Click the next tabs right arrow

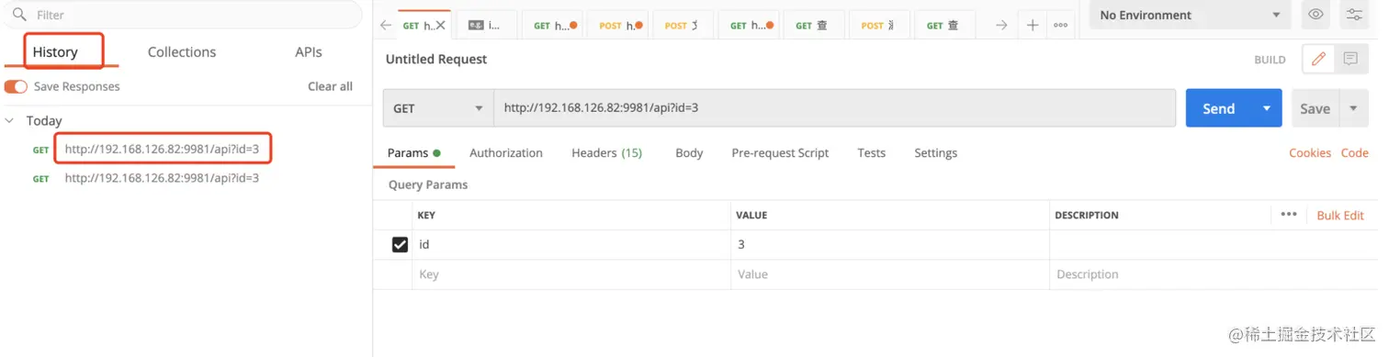(x=1001, y=26)
